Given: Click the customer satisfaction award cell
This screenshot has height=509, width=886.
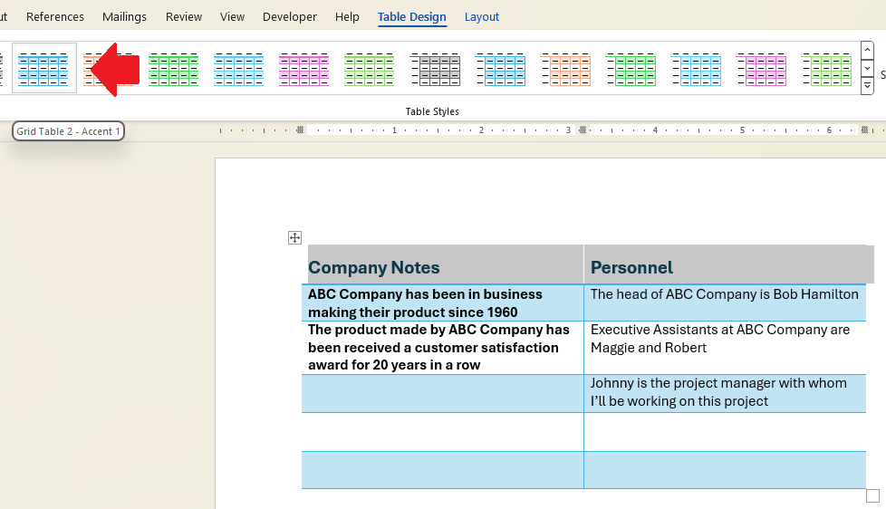Looking at the screenshot, I should [442, 348].
